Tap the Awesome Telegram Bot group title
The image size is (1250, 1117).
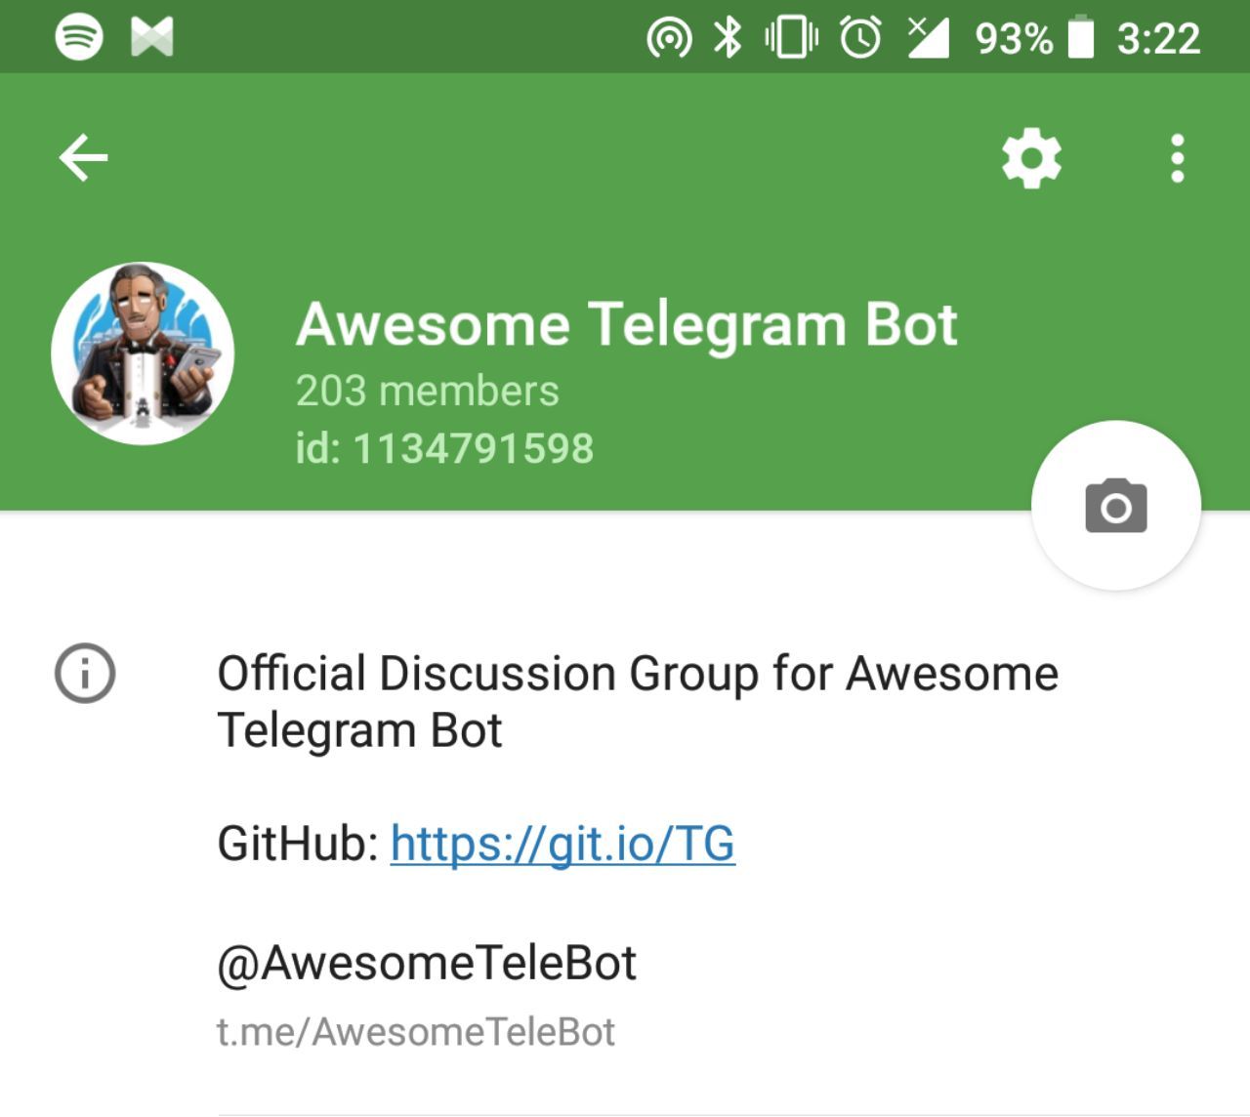627,324
